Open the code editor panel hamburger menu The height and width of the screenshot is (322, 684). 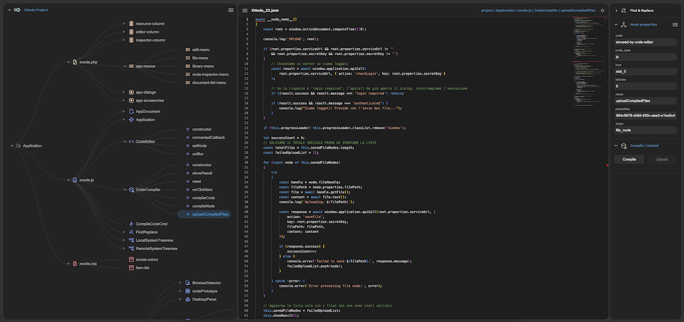(x=245, y=10)
